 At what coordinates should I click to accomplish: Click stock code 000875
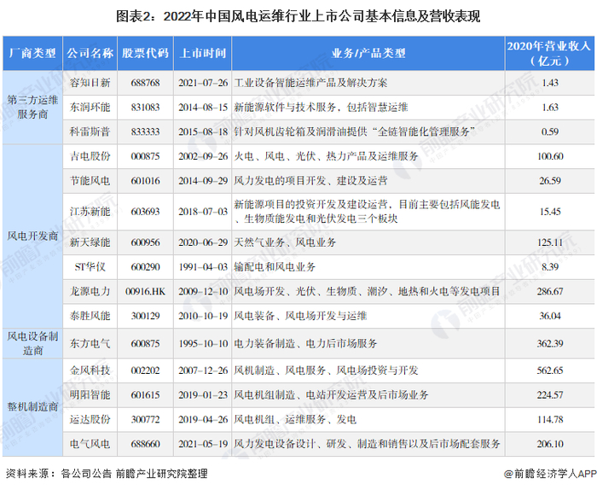point(145,156)
